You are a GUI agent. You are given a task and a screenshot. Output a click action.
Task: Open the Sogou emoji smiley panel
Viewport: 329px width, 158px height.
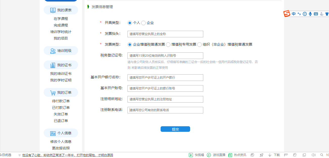click(x=305, y=14)
